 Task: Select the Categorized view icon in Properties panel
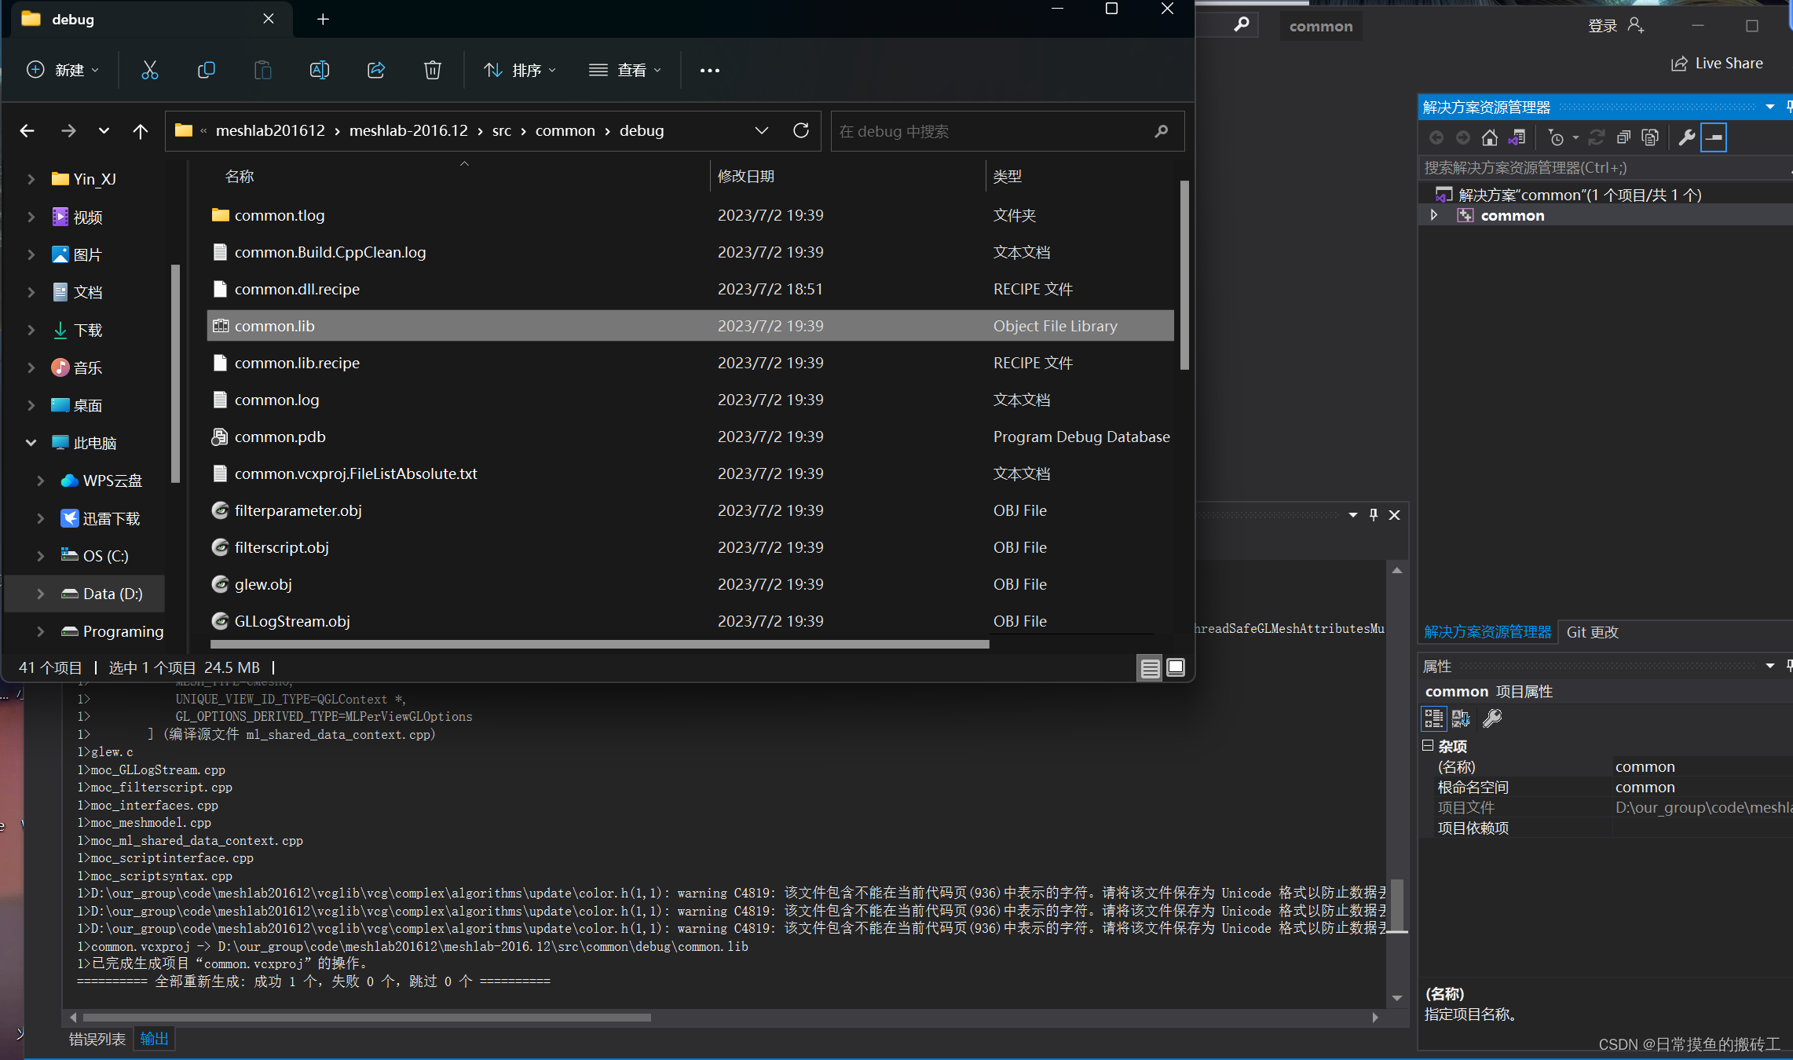[x=1433, y=718]
